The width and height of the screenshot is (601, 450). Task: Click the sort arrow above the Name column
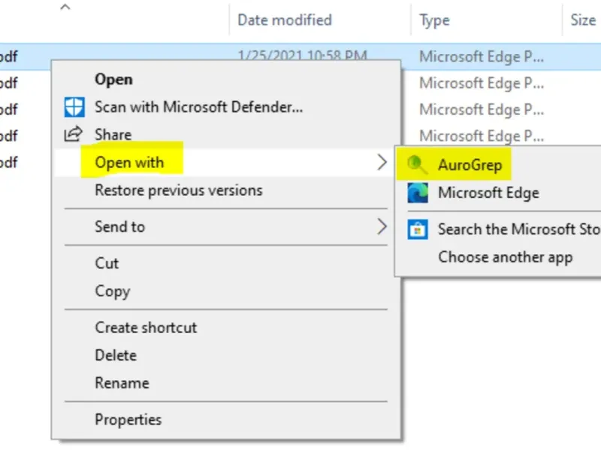65,7
